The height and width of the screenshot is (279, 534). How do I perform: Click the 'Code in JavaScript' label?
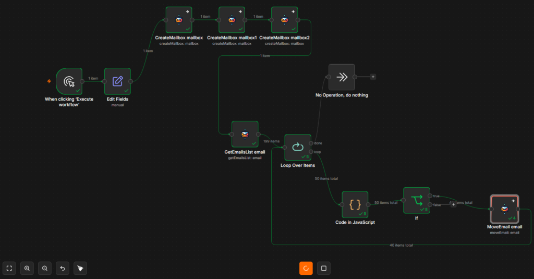tap(355, 223)
